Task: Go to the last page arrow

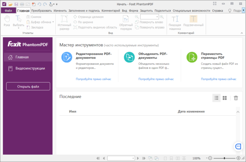Action: [x=144, y=158]
